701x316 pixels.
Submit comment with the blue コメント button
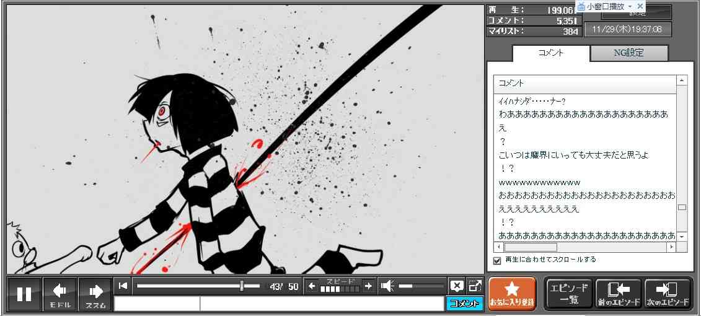[x=464, y=304]
